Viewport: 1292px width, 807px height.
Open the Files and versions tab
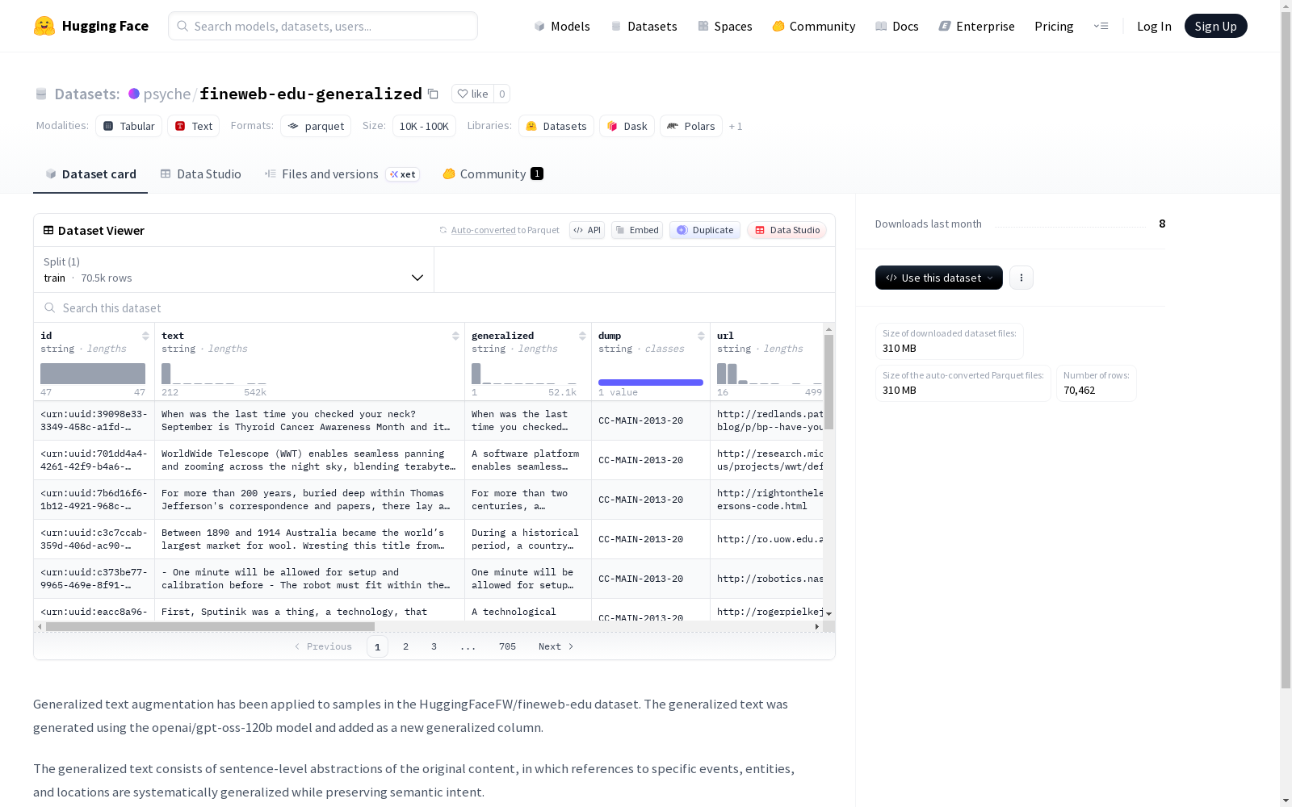(x=342, y=174)
